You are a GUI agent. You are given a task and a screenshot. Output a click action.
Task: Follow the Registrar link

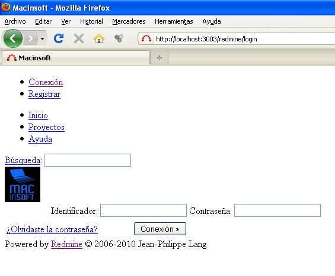click(44, 94)
